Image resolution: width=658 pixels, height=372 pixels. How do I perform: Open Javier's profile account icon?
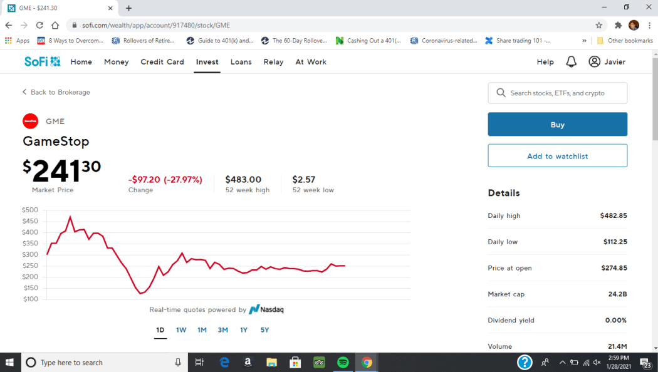(x=594, y=62)
